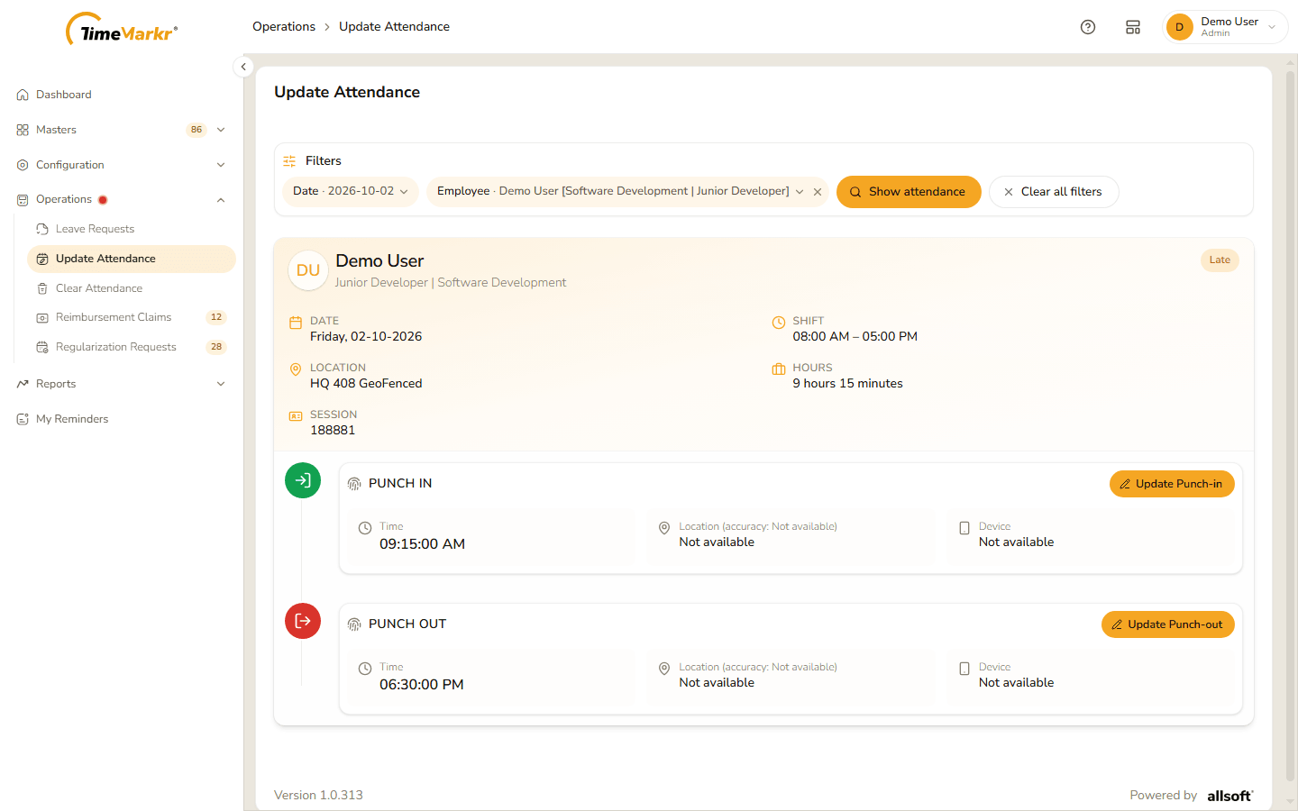Click the fingerprint icon beside PUNCH IN
The width and height of the screenshot is (1298, 811).
pyautogui.click(x=354, y=484)
